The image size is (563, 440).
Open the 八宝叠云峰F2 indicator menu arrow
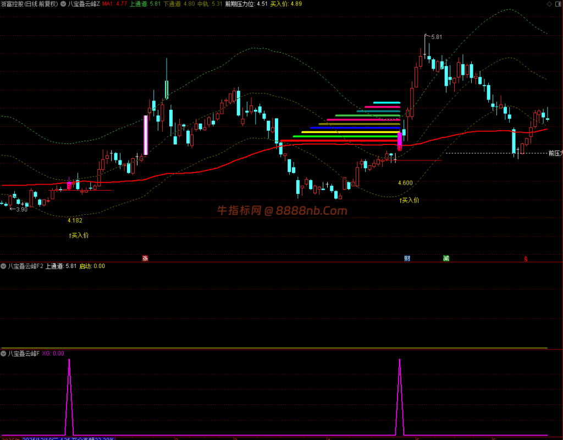click(x=3, y=266)
